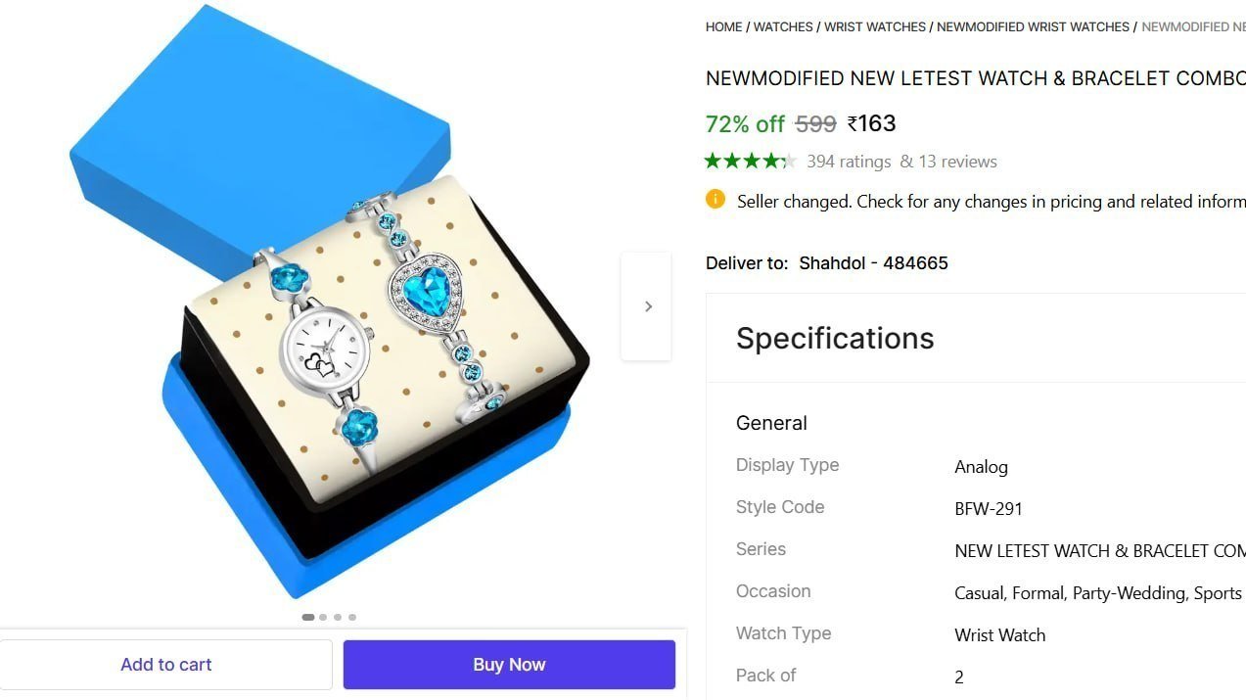Screen dimensions: 1246x700
Task: Click the Buy Now button
Action: click(509, 665)
